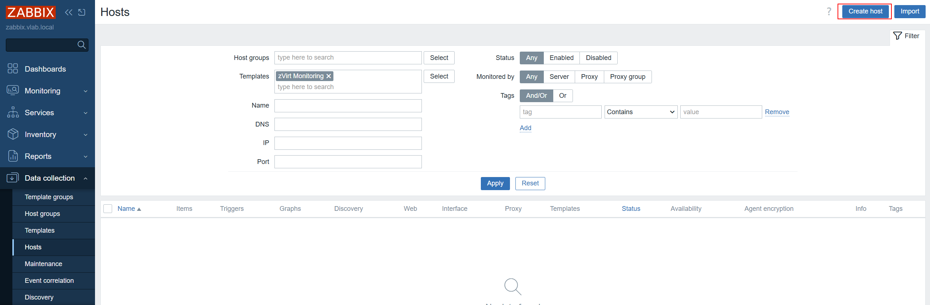The image size is (930, 305).
Task: Click the Inventory cube icon
Action: click(x=13, y=134)
